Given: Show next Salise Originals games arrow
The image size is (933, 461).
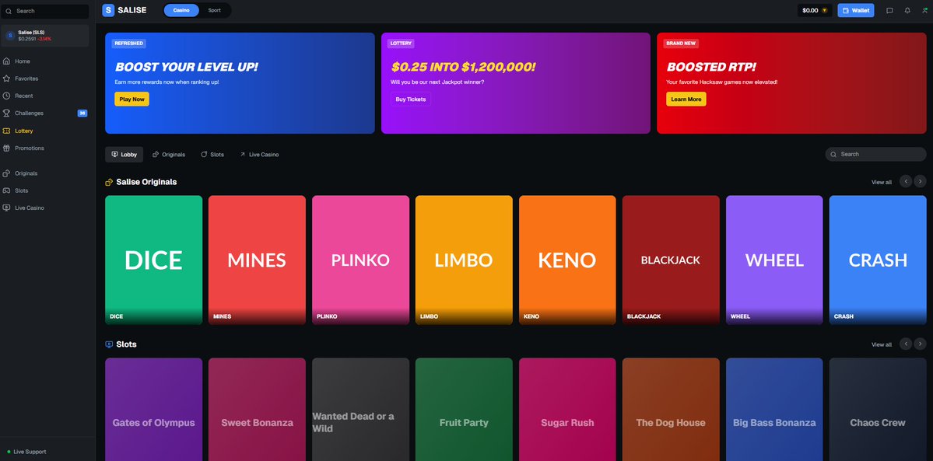Looking at the screenshot, I should (x=920, y=181).
